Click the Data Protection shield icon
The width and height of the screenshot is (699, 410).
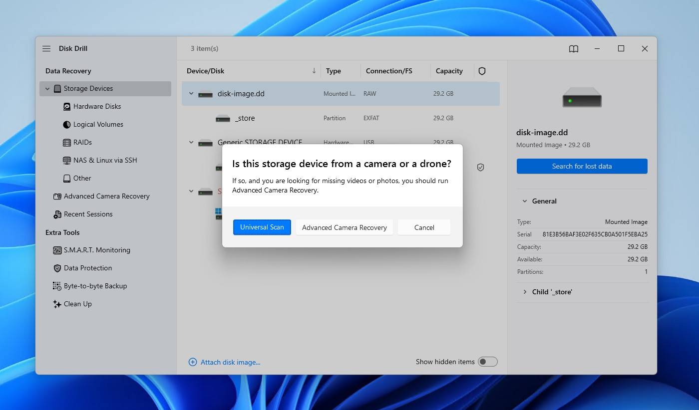click(57, 268)
